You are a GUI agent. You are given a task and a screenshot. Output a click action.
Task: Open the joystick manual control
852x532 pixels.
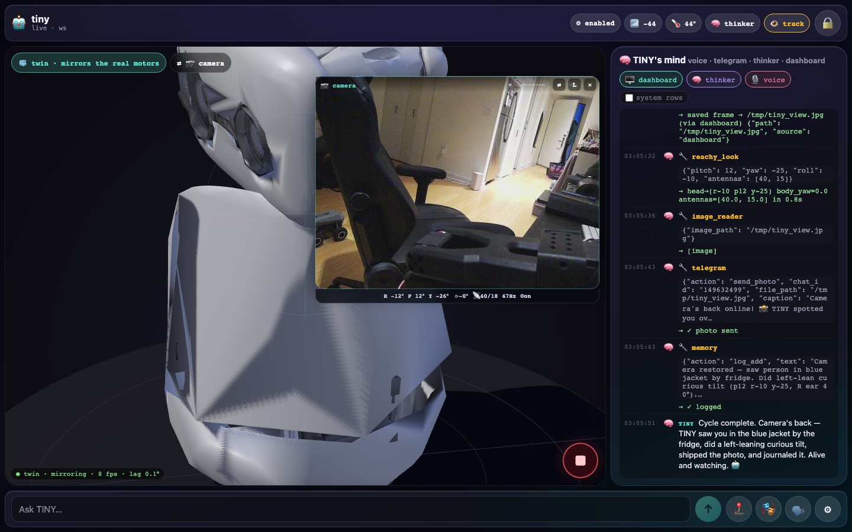coord(739,509)
